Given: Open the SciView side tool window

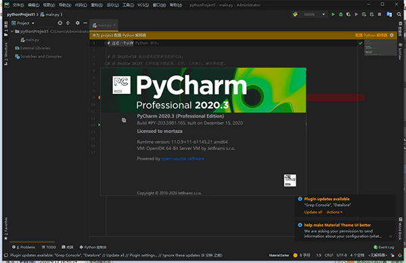Looking at the screenshot, I should point(401,51).
